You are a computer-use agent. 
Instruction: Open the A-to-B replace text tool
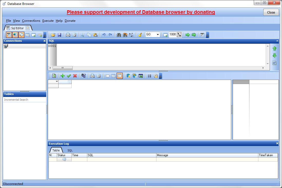(x=131, y=35)
